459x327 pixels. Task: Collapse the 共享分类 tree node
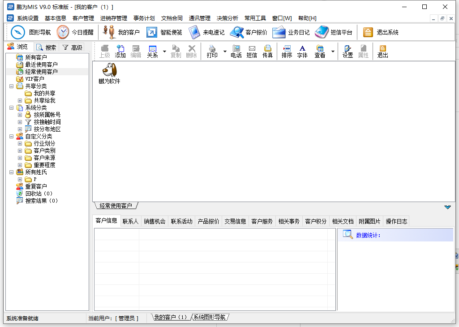[11, 86]
